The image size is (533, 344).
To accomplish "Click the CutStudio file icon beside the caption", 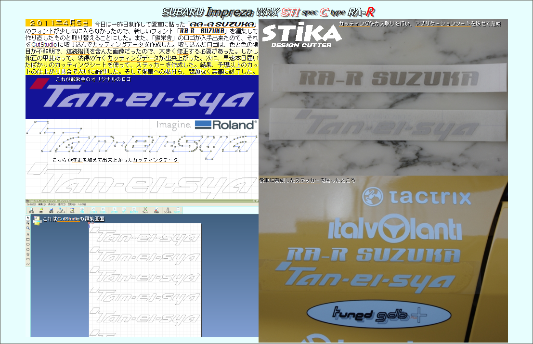I will coord(37,220).
